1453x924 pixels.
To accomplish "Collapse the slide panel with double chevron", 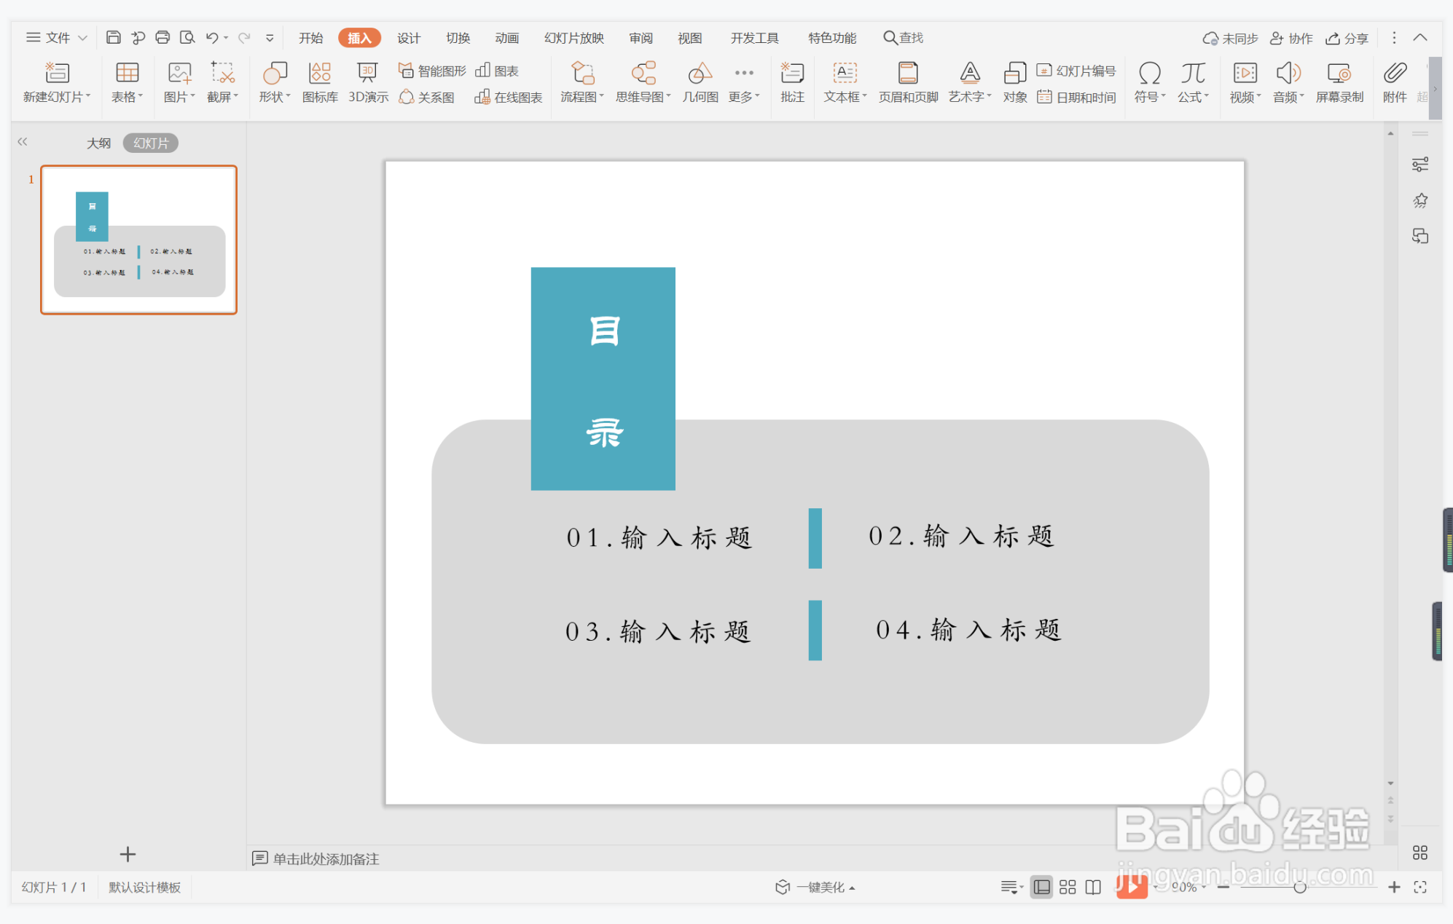I will [23, 142].
